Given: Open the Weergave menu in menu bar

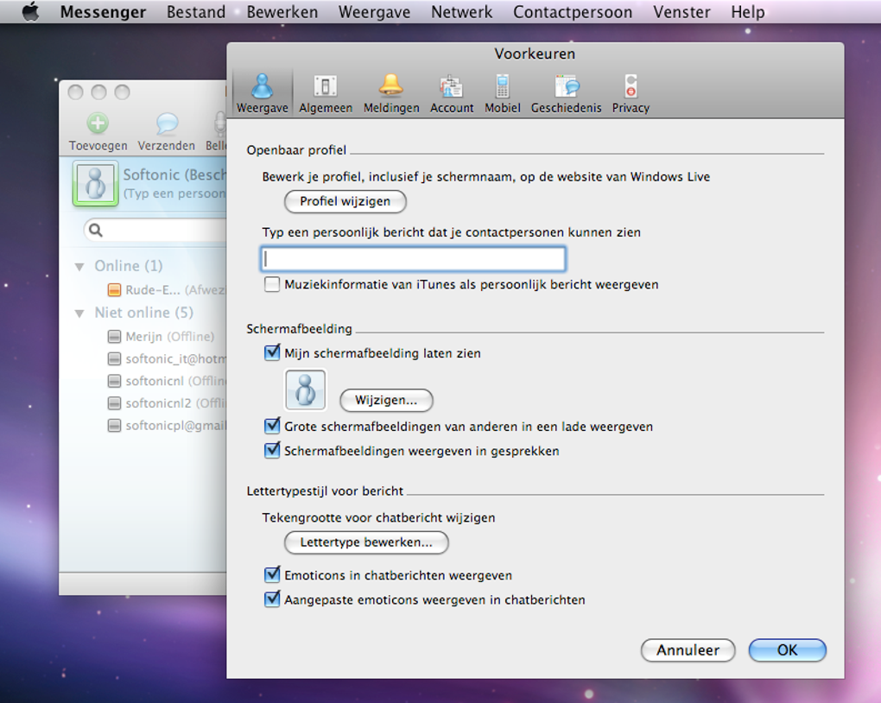Looking at the screenshot, I should (x=374, y=12).
